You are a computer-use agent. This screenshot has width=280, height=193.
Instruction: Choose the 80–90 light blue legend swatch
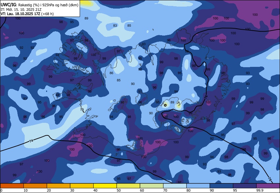tap(198, 186)
